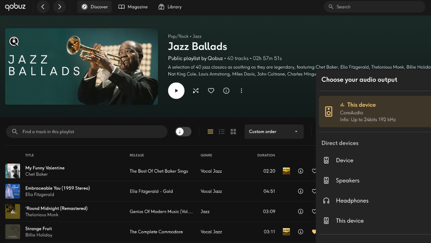Switch to full list view
Image resolution: width=431 pixels, height=243 pixels.
pyautogui.click(x=210, y=132)
